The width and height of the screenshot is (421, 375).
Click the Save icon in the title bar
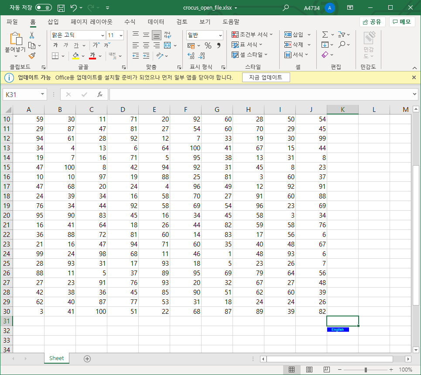(x=61, y=8)
